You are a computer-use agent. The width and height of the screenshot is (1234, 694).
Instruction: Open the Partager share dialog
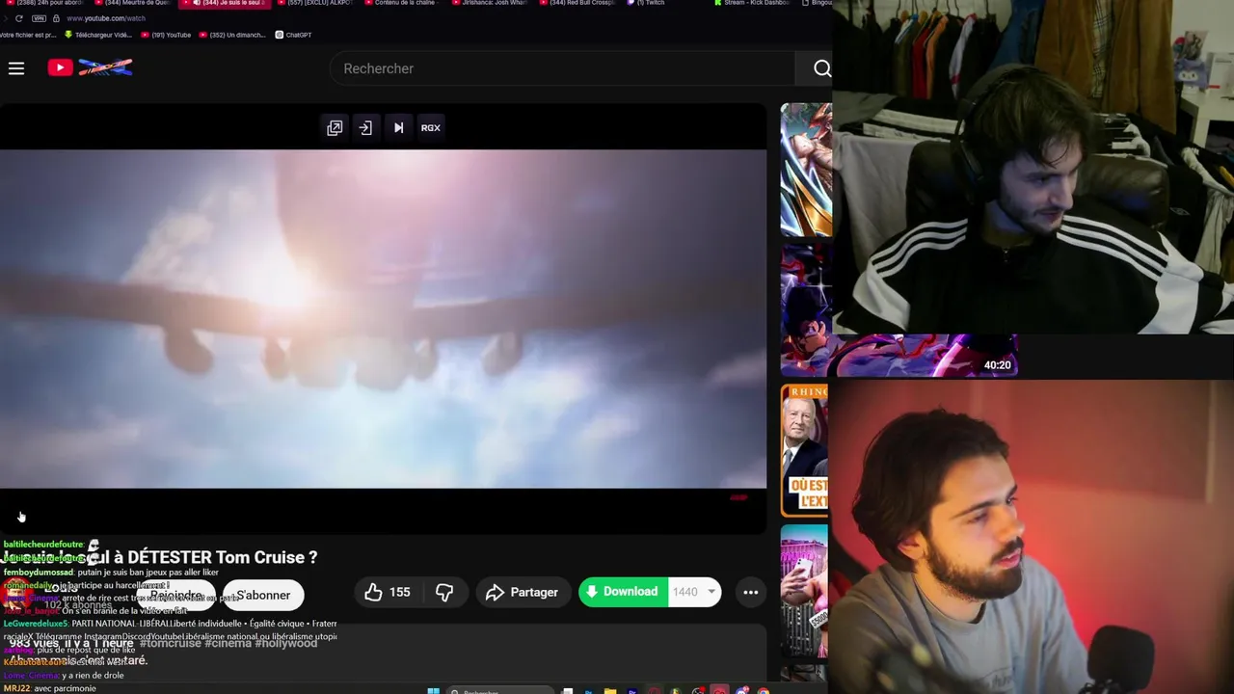pos(522,592)
